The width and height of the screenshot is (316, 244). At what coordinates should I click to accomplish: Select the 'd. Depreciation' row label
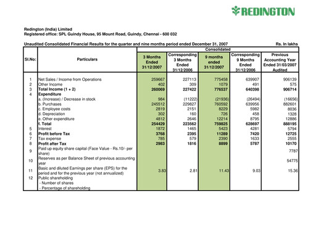(51, 114)
